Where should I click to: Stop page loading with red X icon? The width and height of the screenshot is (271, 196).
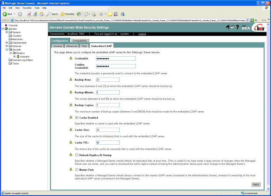pos(29,14)
